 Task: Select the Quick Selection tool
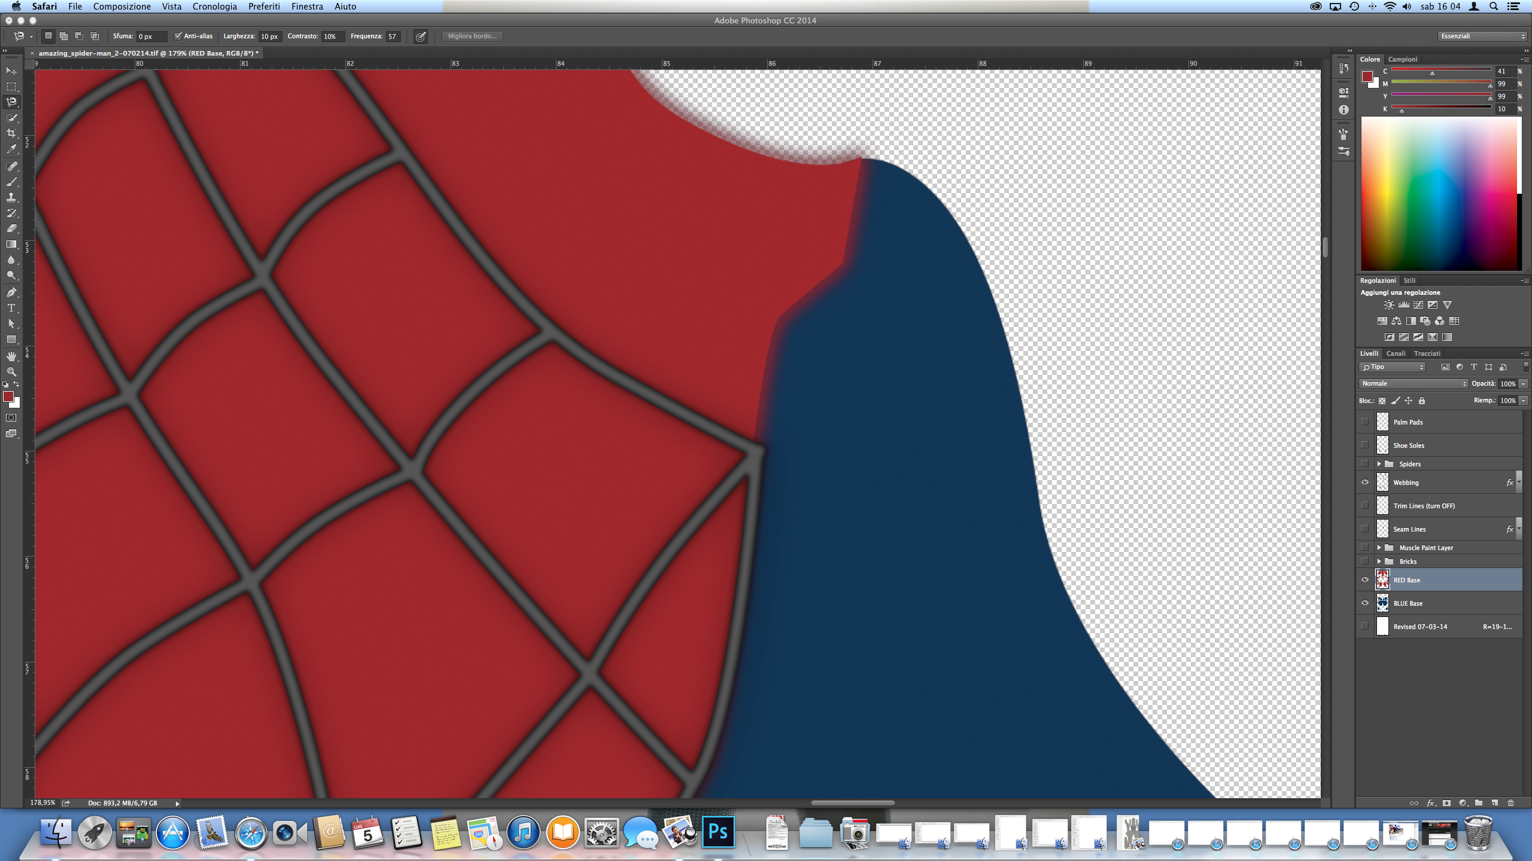click(x=11, y=118)
